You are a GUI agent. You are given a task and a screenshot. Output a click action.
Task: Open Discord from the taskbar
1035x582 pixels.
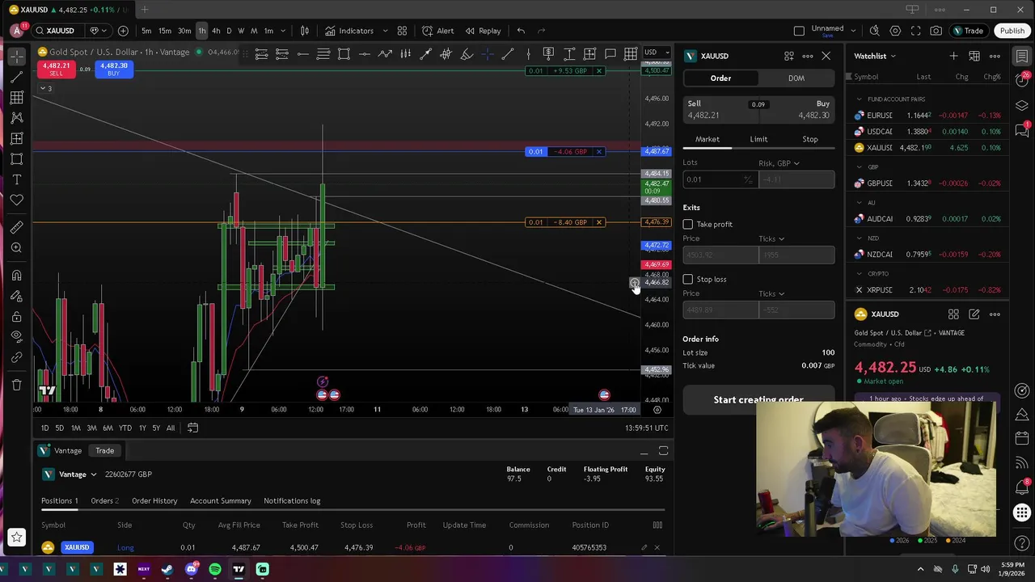point(191,569)
